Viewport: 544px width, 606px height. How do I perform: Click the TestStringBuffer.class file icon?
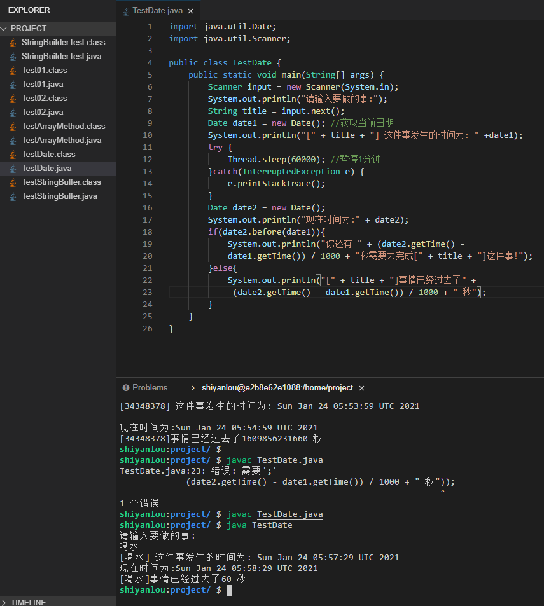point(13,182)
